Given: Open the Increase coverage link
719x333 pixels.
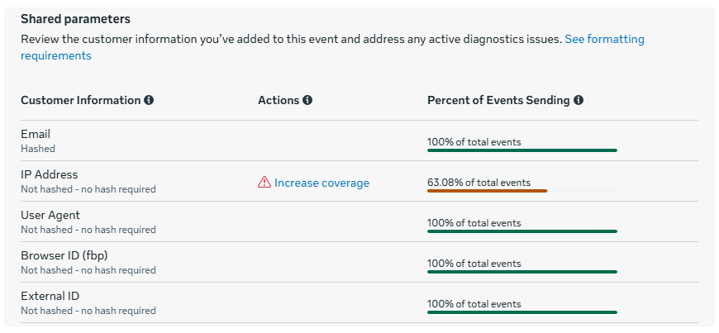Looking at the screenshot, I should click(321, 183).
